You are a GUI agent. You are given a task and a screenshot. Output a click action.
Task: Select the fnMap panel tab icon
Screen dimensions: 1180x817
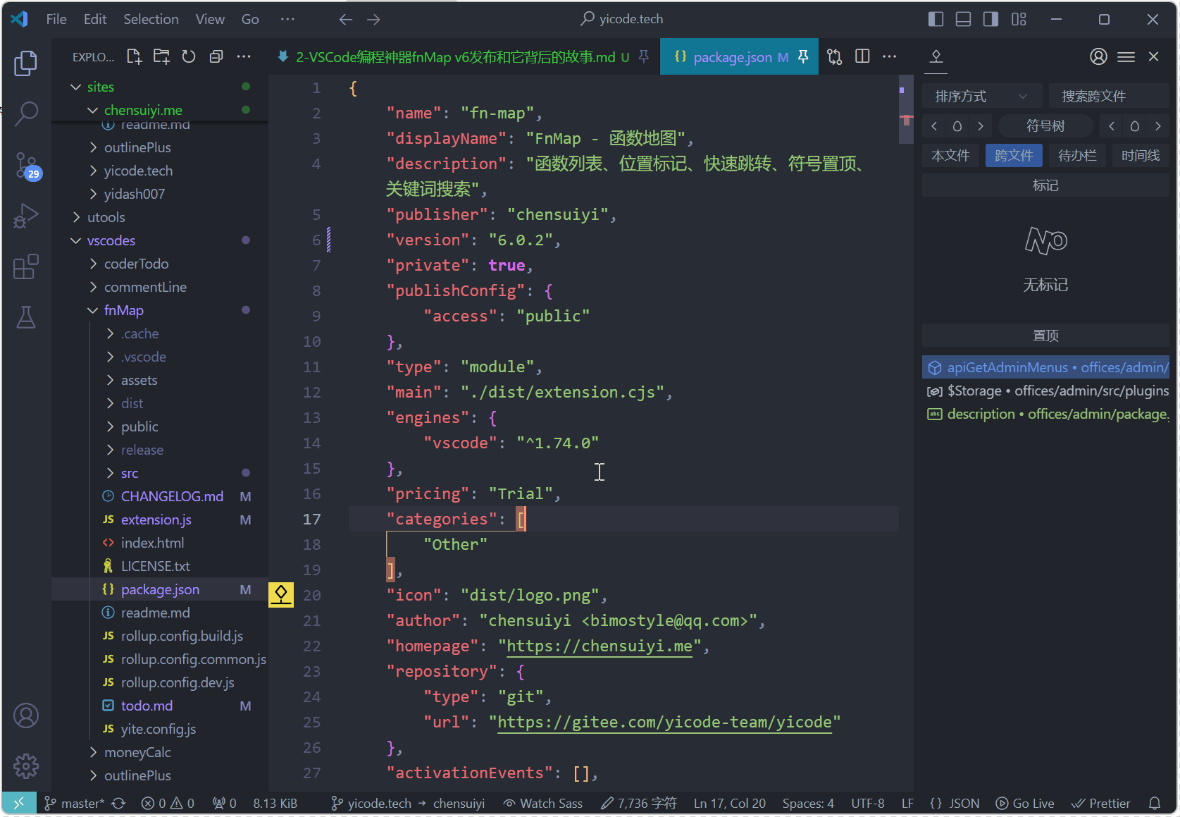pos(936,56)
